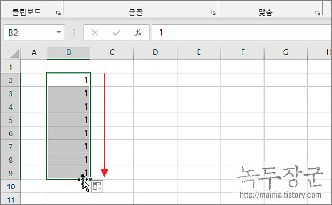Click the Enter checkmark in formula bar
The width and height of the screenshot is (332, 205).
116,33
